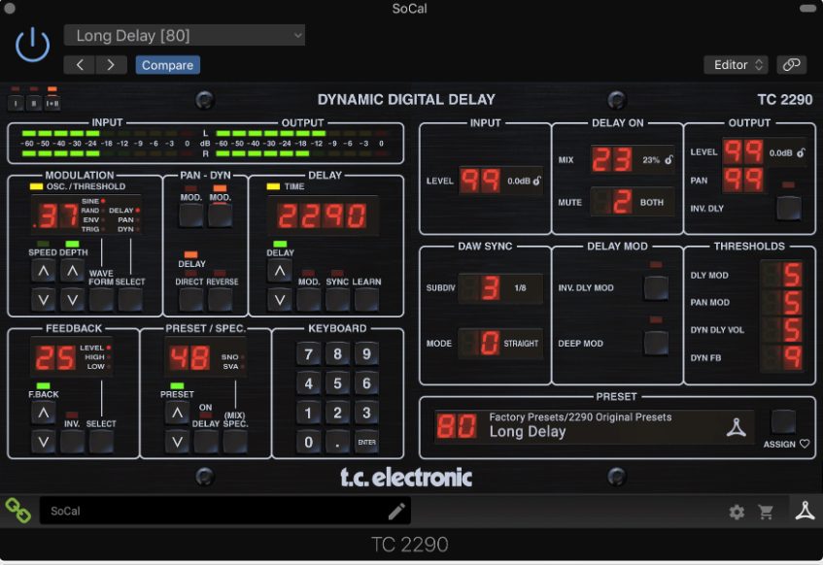Toggle the feedback INV. button
This screenshot has width=823, height=565.
click(73, 442)
